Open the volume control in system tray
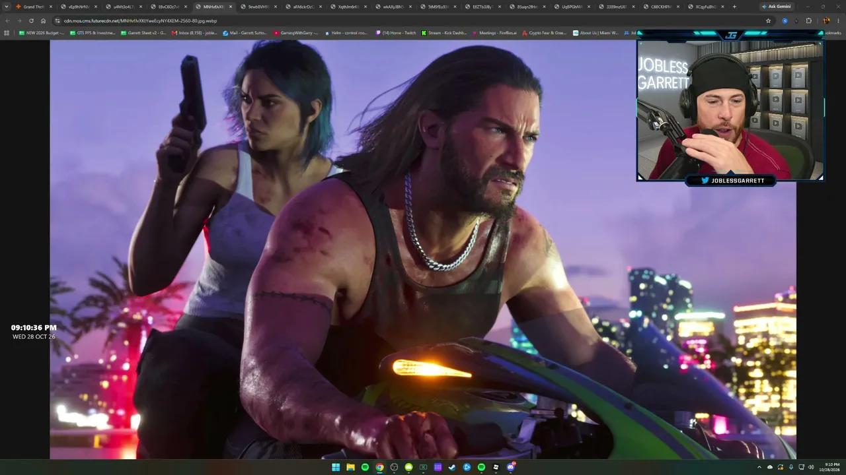The width and height of the screenshot is (846, 475). 811,467
